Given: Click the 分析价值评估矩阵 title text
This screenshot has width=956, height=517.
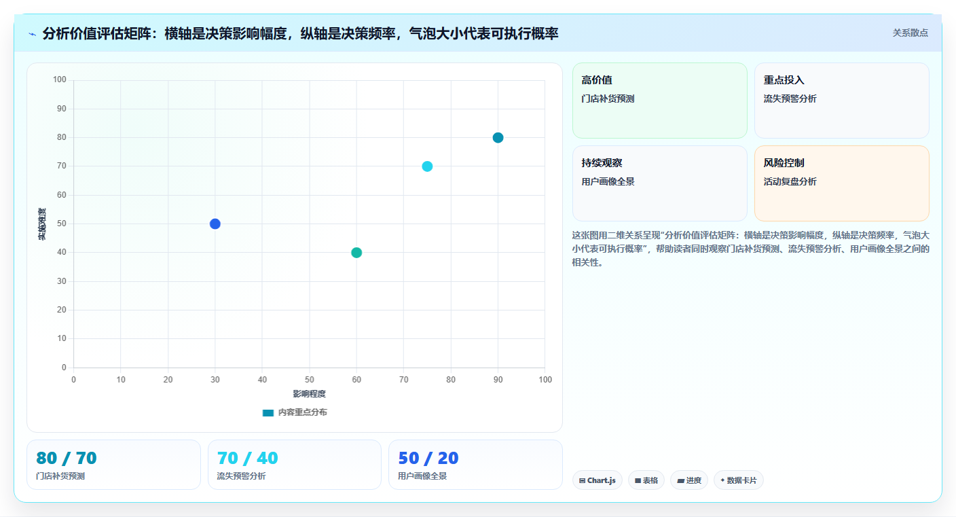Looking at the screenshot, I should tap(300, 33).
